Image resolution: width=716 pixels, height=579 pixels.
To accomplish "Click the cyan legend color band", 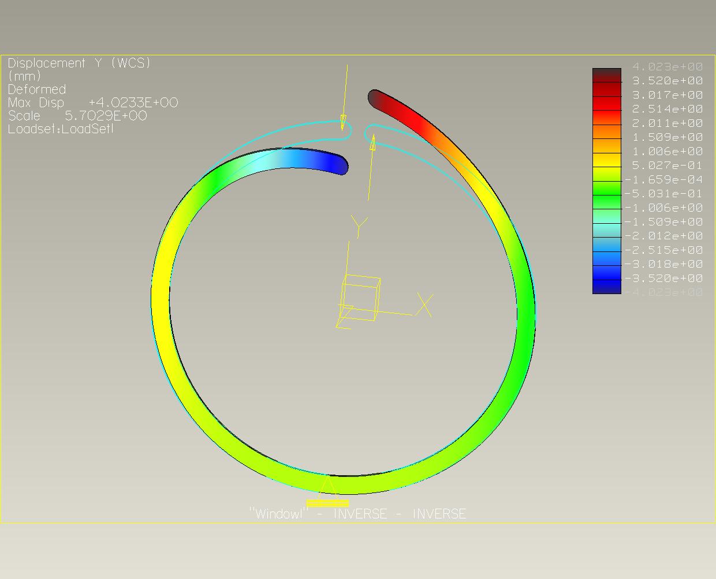I will [607, 230].
